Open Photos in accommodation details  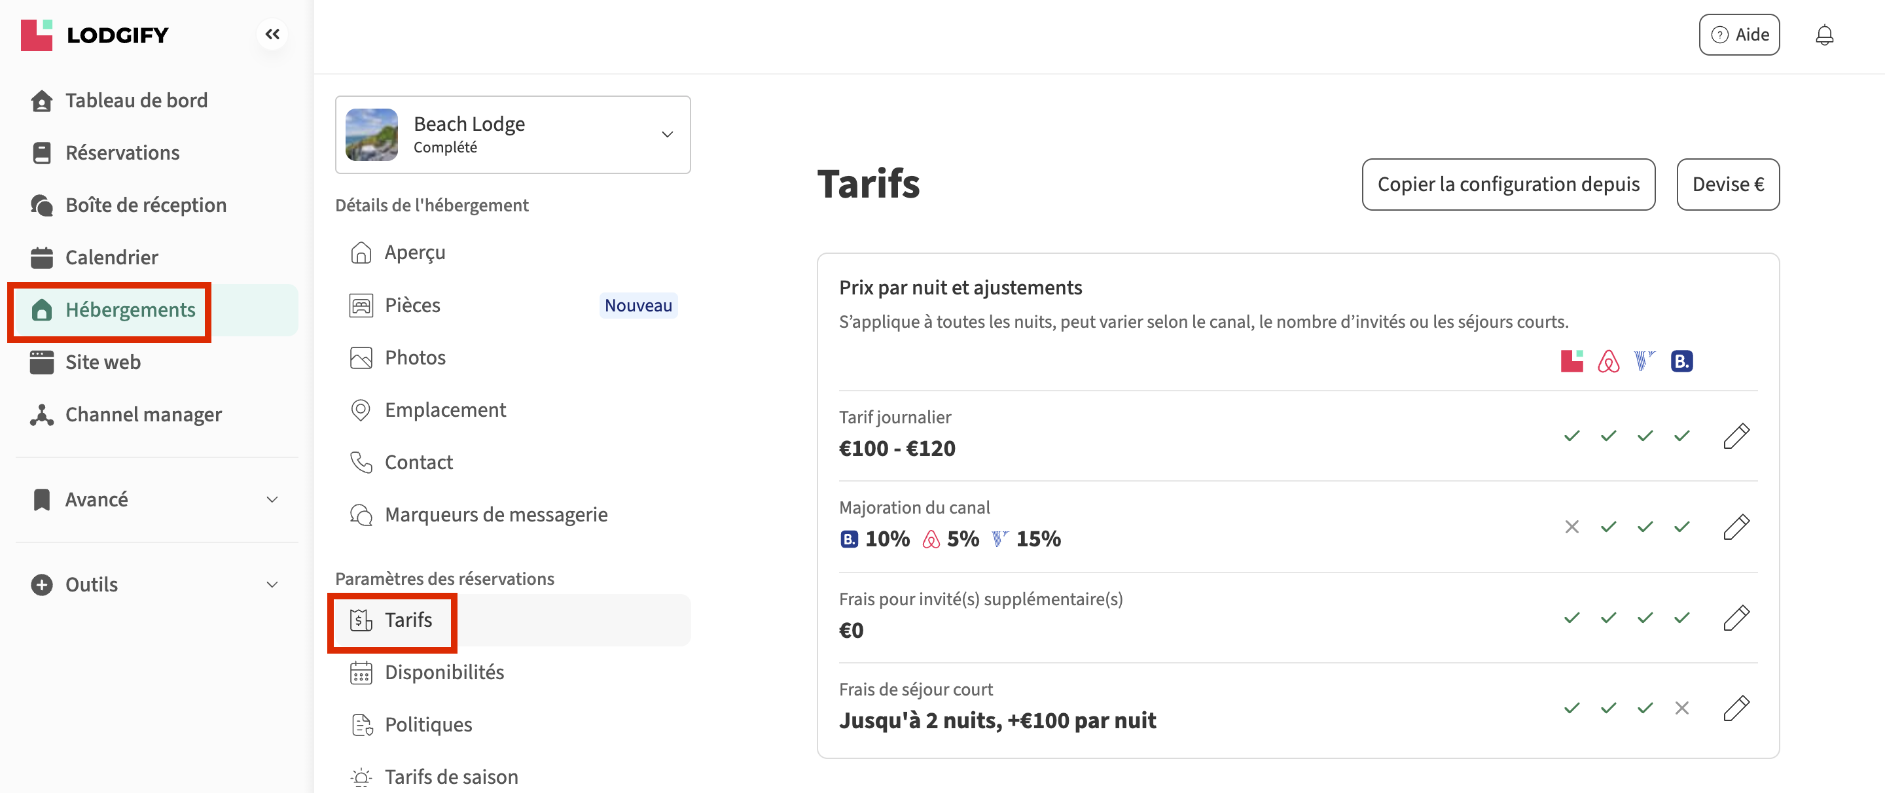click(x=414, y=358)
